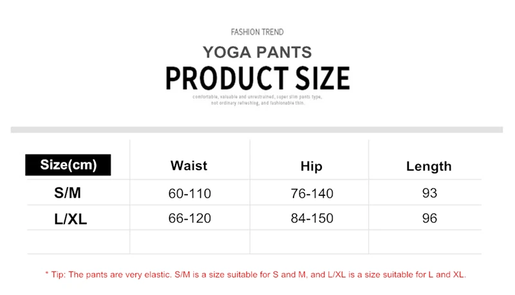Click the length value 96
This screenshot has height=295, width=515.
point(429,218)
